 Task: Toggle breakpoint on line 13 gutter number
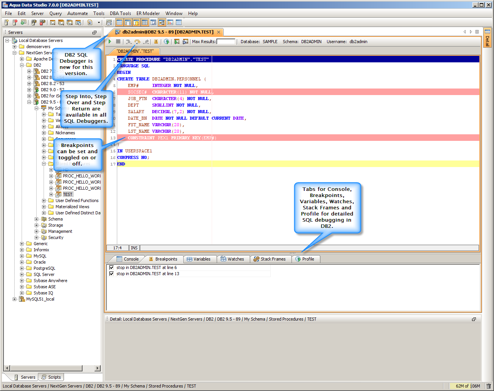click(x=113, y=138)
